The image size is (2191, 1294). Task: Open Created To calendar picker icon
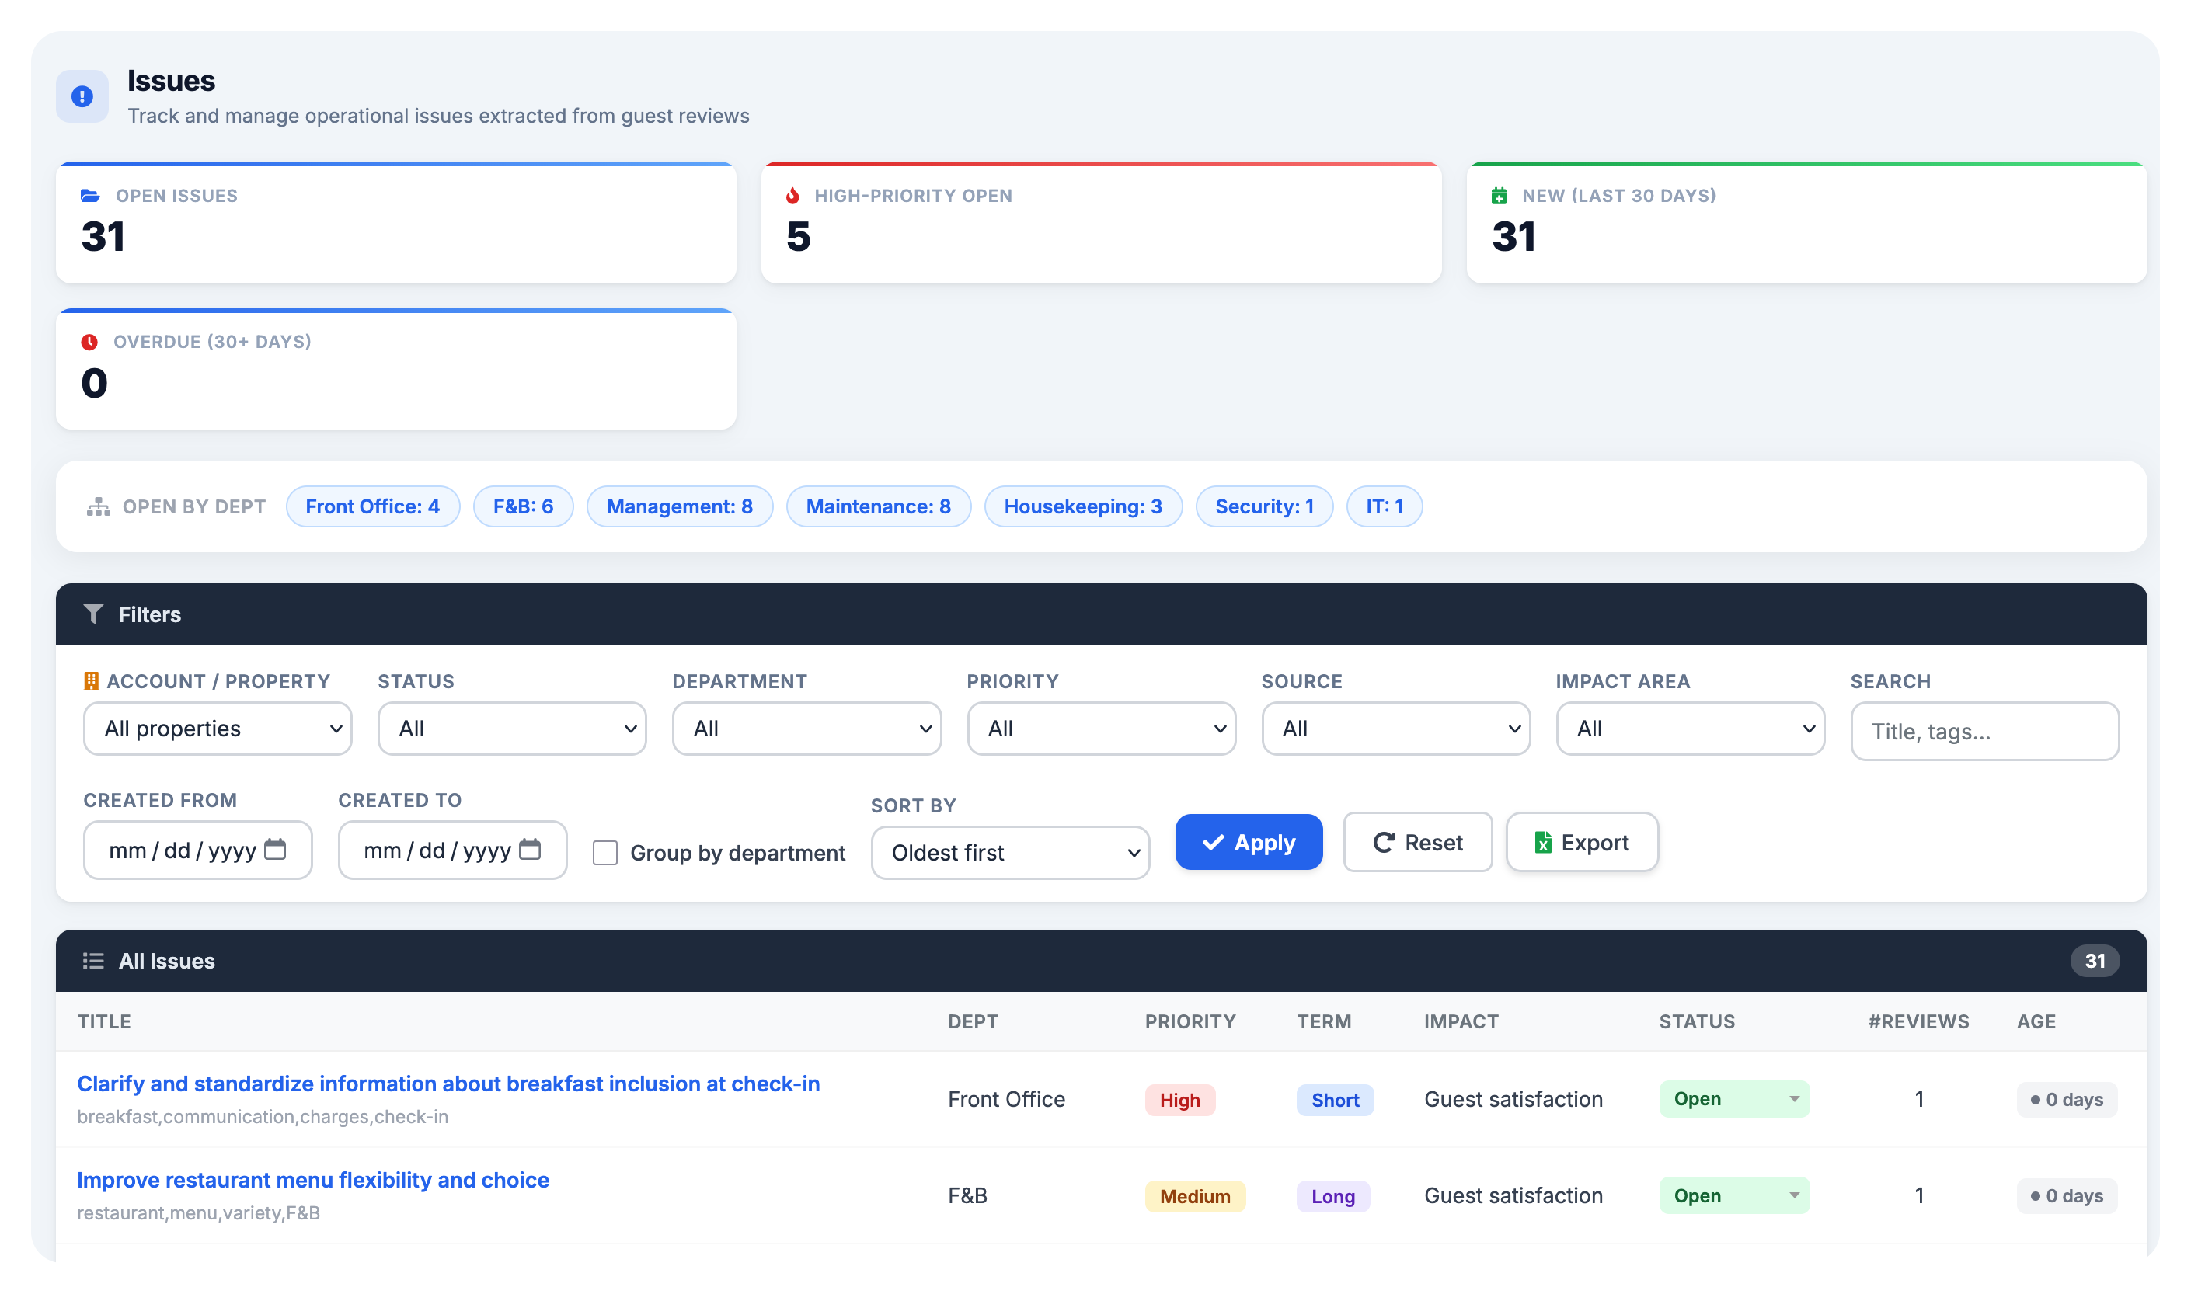(529, 848)
